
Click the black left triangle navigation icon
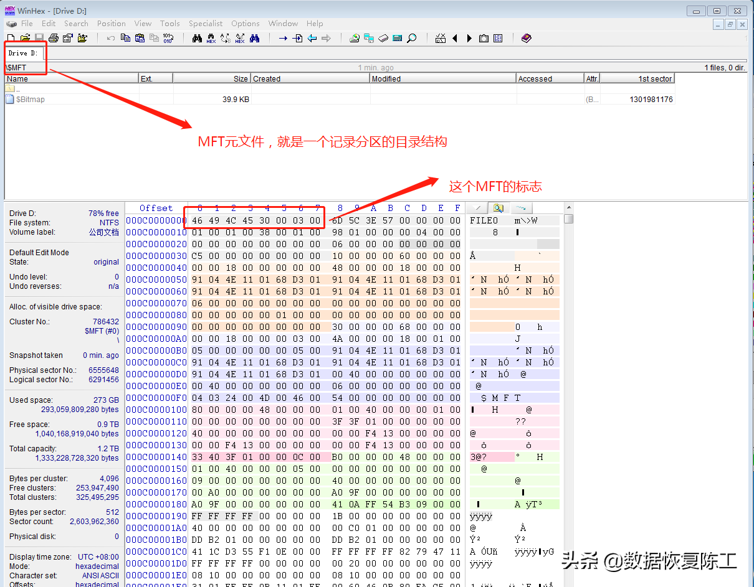(455, 39)
